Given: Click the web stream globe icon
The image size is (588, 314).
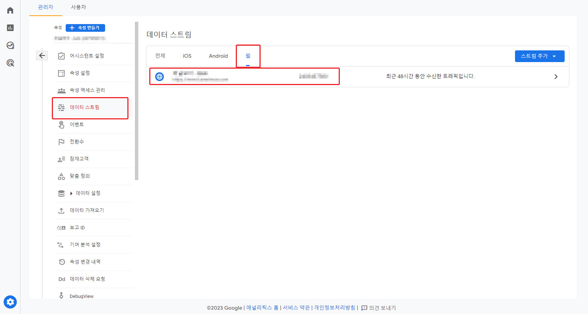Looking at the screenshot, I should click(x=160, y=76).
